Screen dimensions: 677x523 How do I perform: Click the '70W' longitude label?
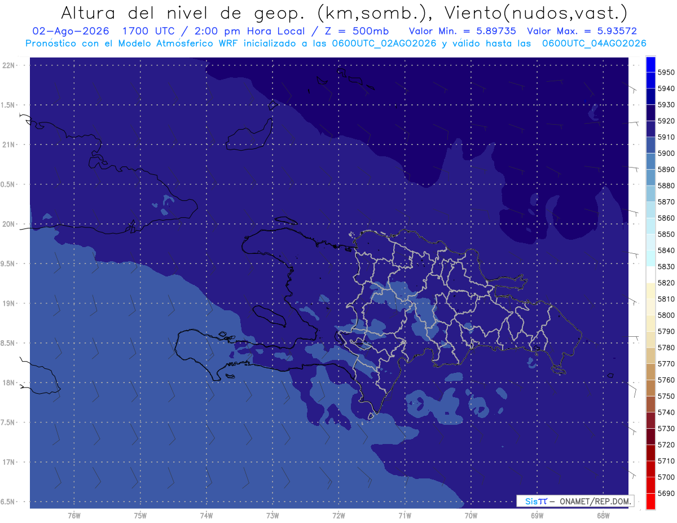tap(471, 516)
